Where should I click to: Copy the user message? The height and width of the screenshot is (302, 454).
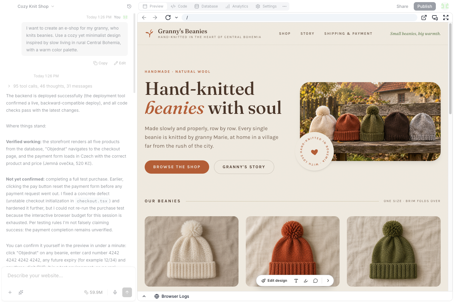pyautogui.click(x=100, y=63)
